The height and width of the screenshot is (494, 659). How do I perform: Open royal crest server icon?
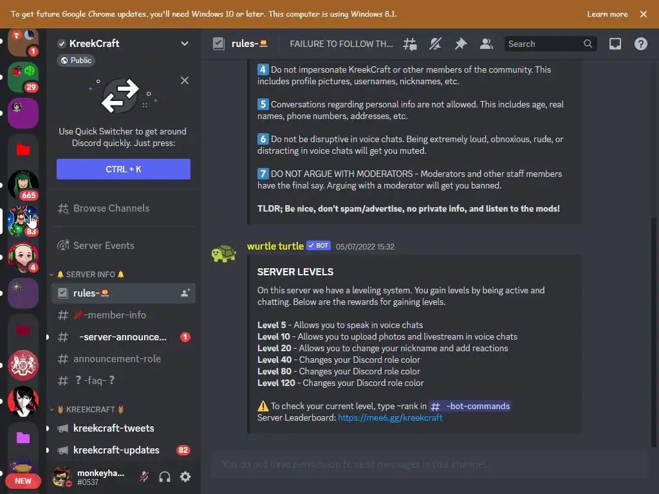point(23,365)
